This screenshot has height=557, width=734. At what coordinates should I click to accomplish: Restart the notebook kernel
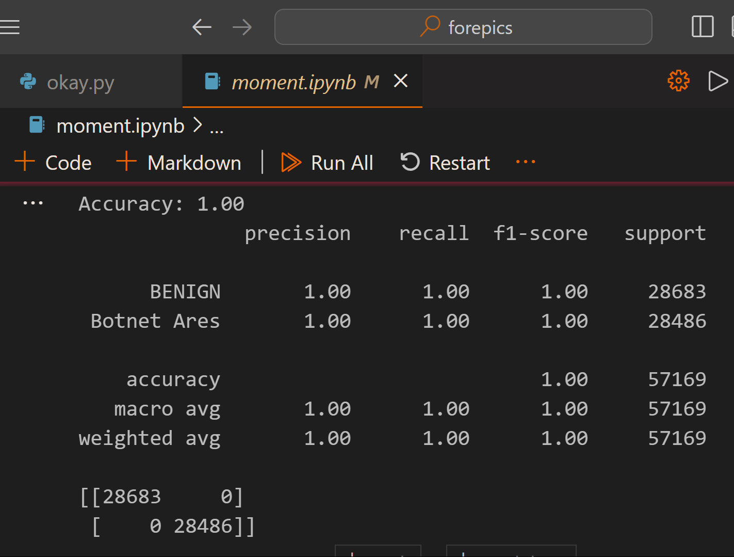(445, 163)
